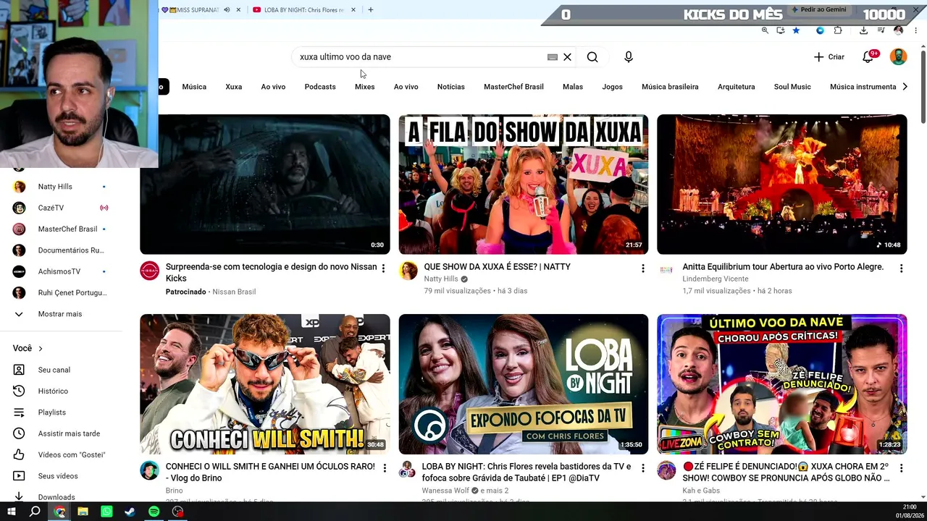The image size is (927, 521).
Task: Open WhatsApp from the taskbar
Action: point(106,512)
